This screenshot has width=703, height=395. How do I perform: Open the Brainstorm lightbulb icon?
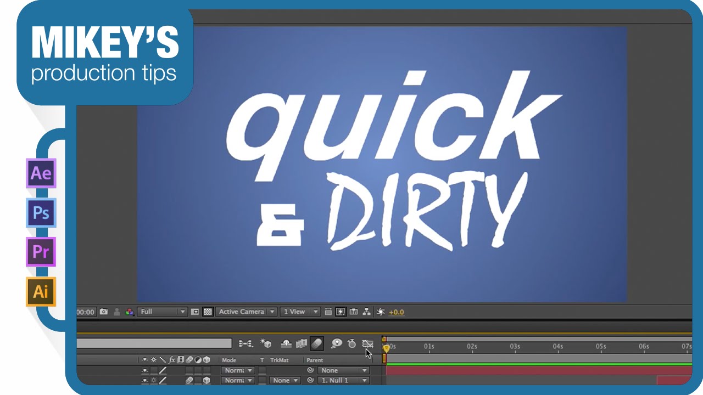[x=337, y=343]
